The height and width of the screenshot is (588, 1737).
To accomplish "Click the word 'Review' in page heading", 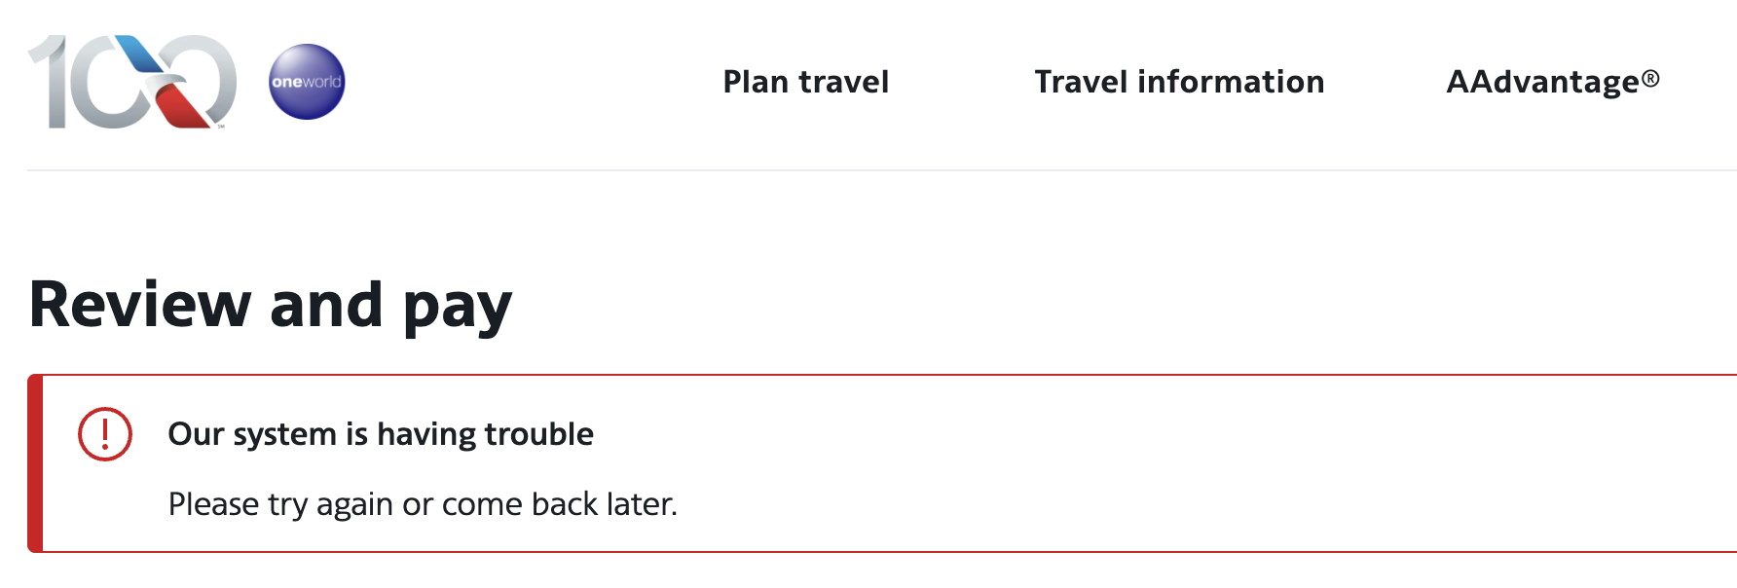I will [x=140, y=305].
